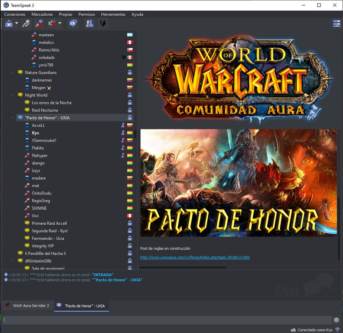Open the Herramientas menu
The image size is (343, 333).
[113, 14]
